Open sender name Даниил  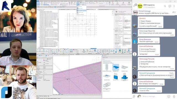point(142,18)
